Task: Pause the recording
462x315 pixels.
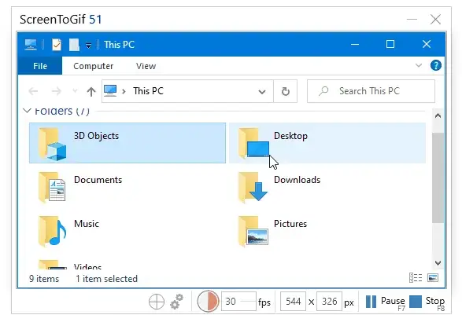Action: tap(385, 302)
